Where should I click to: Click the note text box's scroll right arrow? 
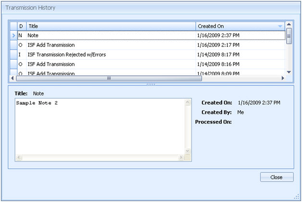(x=181, y=158)
